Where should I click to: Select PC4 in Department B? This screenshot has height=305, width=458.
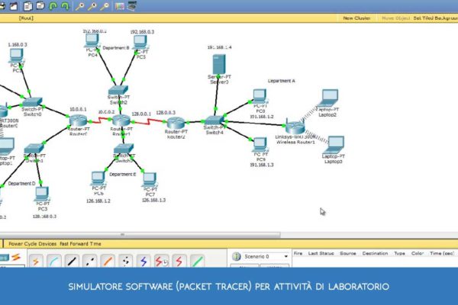(92, 40)
